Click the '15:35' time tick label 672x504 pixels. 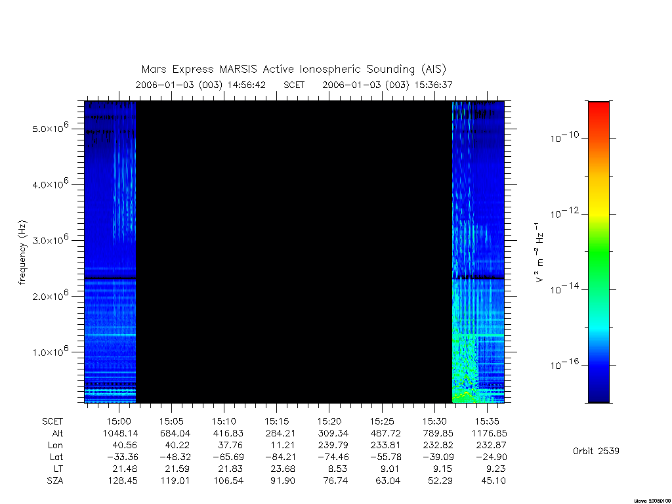(x=487, y=421)
